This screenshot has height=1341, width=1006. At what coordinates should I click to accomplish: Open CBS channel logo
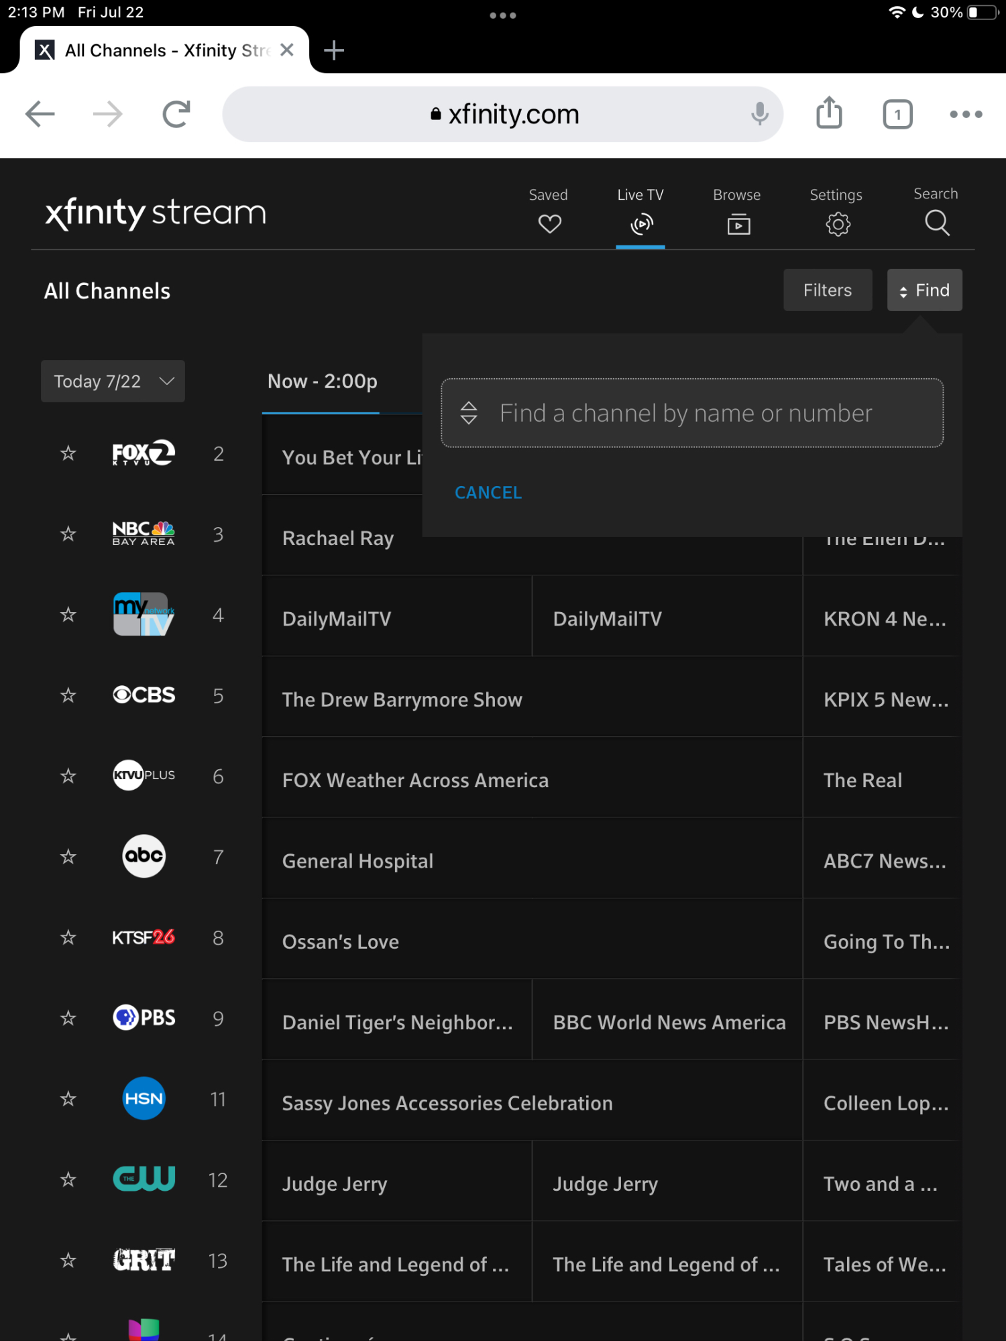click(144, 695)
